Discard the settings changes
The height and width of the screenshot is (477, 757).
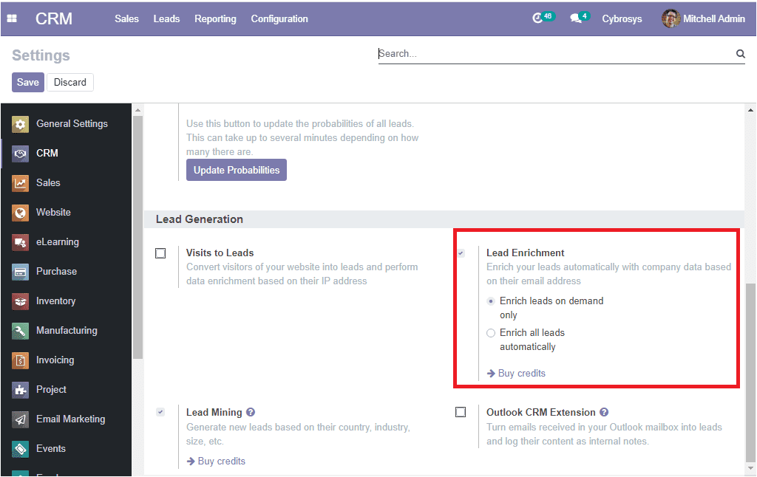(70, 83)
